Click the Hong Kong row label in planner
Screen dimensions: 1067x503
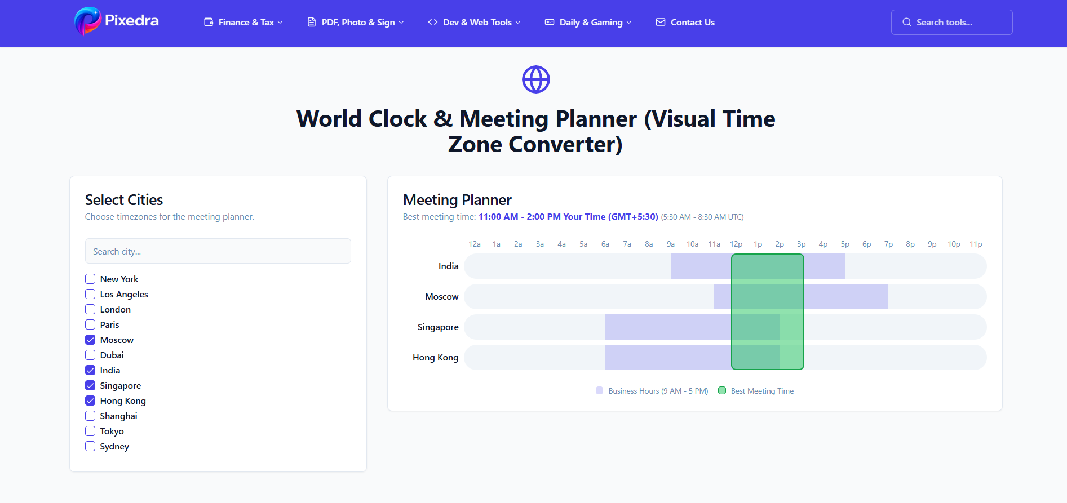[x=436, y=358]
